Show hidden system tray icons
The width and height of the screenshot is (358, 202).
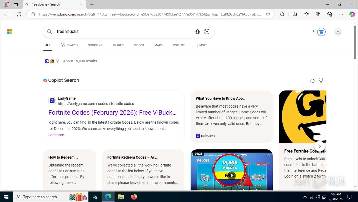point(305,197)
